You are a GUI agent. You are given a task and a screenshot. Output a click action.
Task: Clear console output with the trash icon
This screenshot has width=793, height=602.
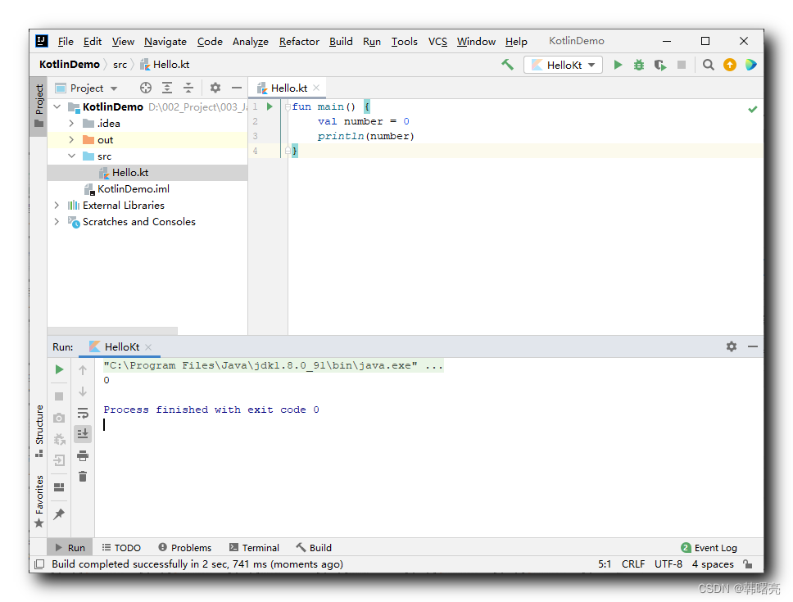[83, 476]
